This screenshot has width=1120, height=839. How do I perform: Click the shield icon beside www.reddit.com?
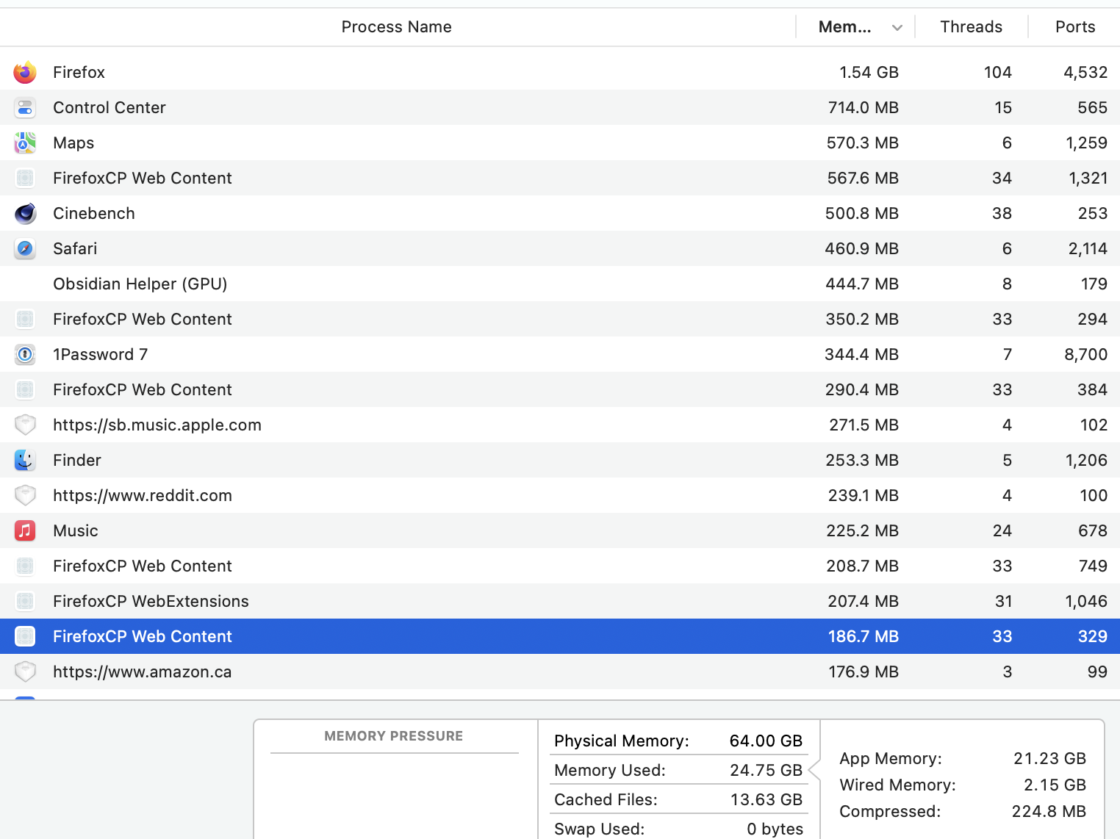coord(25,495)
